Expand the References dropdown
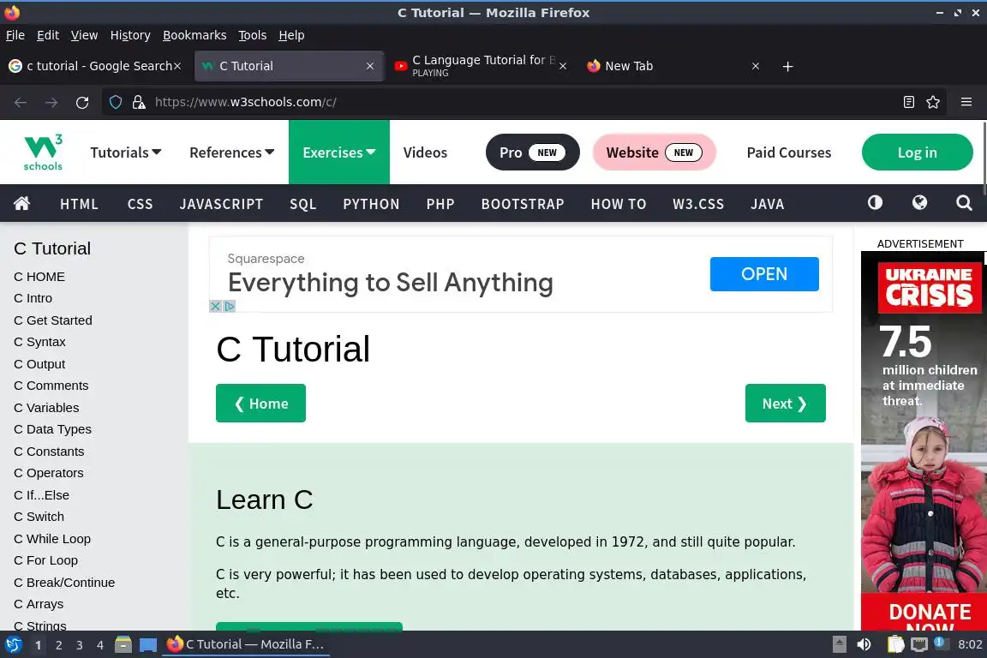 click(231, 153)
